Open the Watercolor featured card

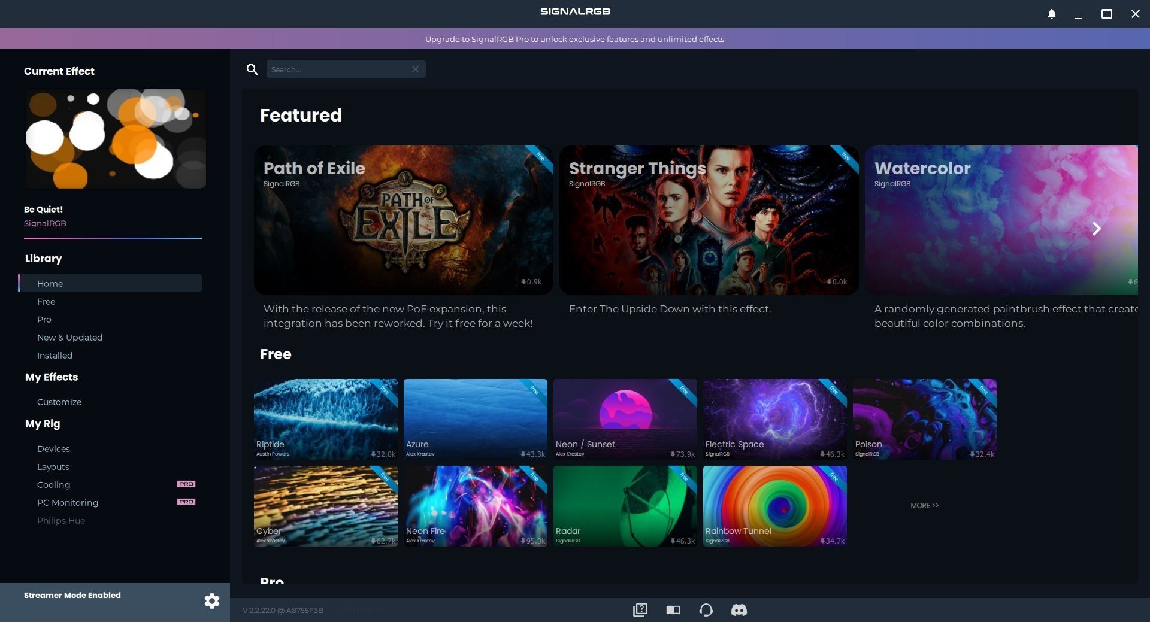point(1001,220)
